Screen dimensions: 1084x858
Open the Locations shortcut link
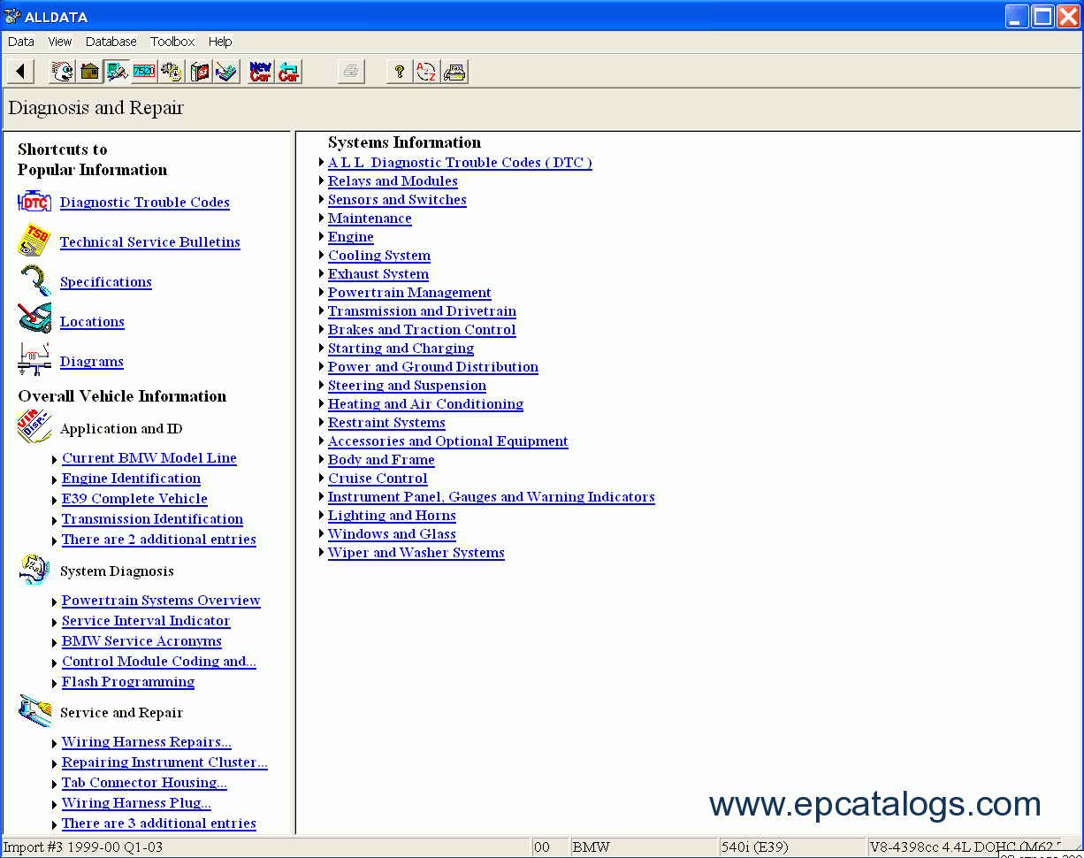coord(92,322)
